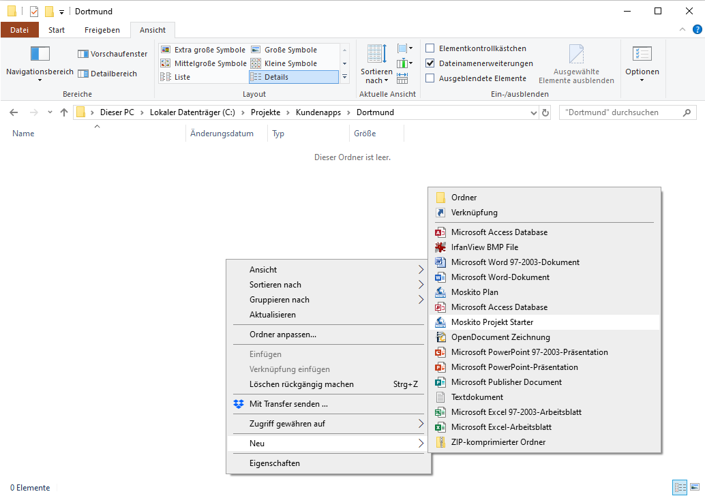Choose Eigenschaften in the context menu

coord(274,463)
